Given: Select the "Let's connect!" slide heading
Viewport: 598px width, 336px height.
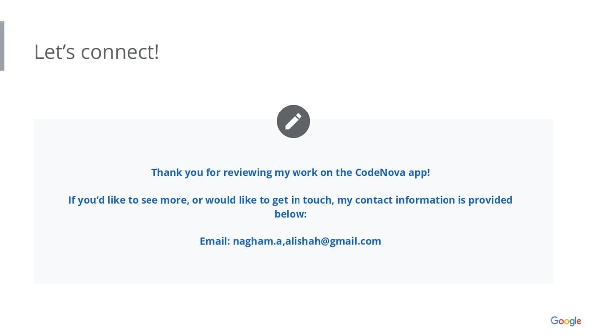Looking at the screenshot, I should tap(97, 52).
